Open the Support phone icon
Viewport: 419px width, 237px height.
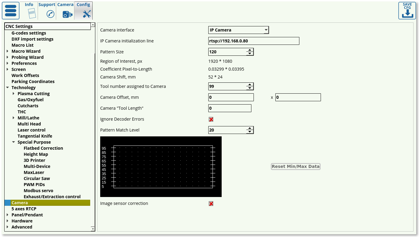click(50, 14)
